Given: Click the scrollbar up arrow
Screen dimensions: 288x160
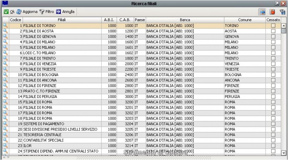Looking at the screenshot, I should 284,25.
